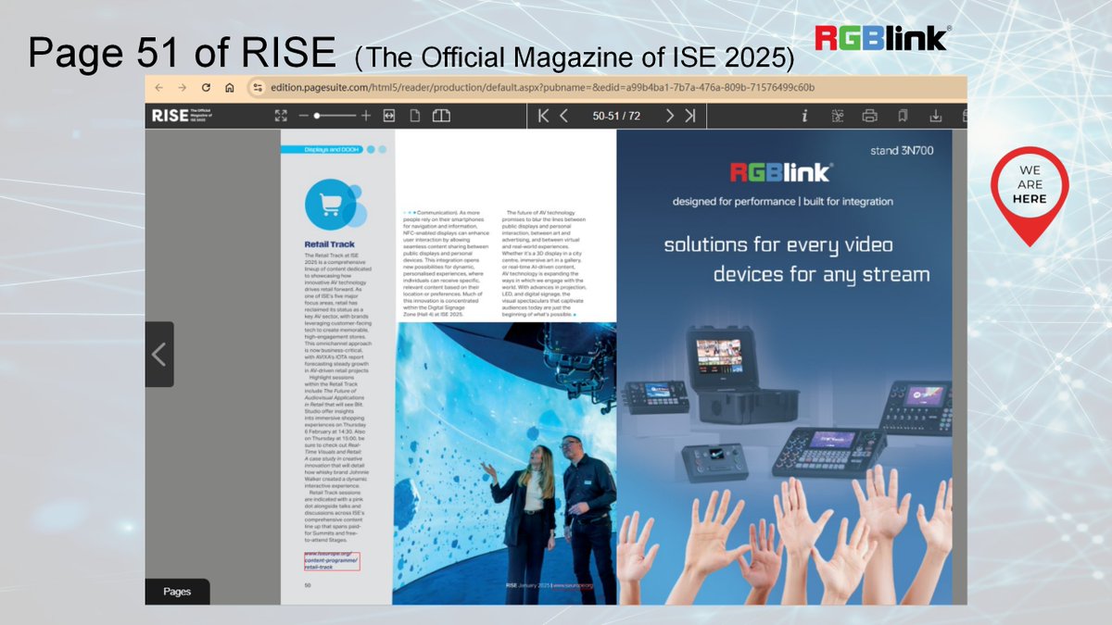Open the text/clipping tool icon
This screenshot has height=625, width=1112.
point(838,116)
